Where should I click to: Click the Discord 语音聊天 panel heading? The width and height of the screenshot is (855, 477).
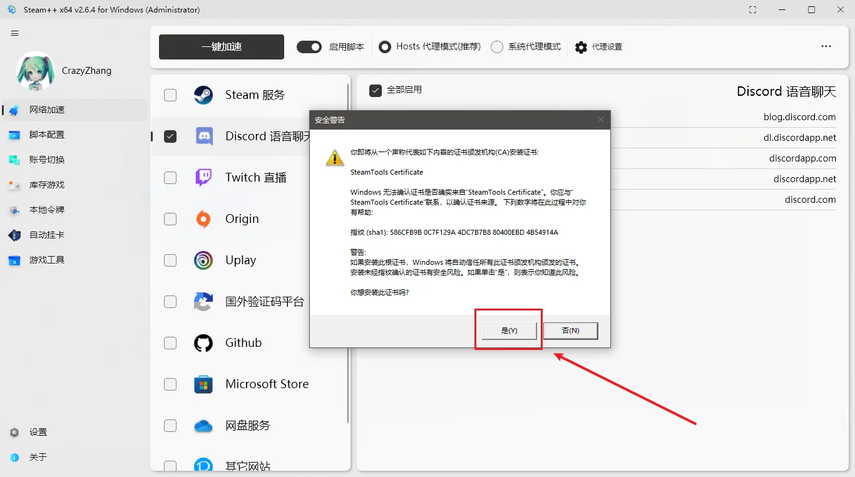point(786,91)
